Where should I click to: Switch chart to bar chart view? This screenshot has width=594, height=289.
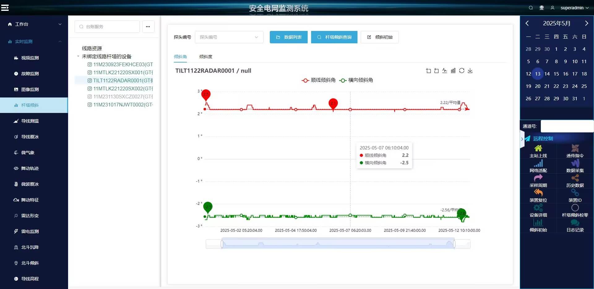point(453,71)
